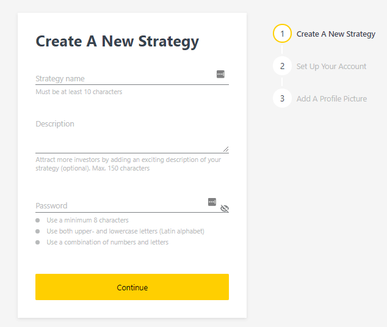Click the autofill icon in Strategy name field
Viewport: 387px width, 327px height.
pos(220,74)
